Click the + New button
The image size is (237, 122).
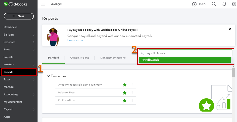tap(19, 16)
